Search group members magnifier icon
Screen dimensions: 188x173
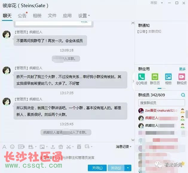click(x=183, y=95)
